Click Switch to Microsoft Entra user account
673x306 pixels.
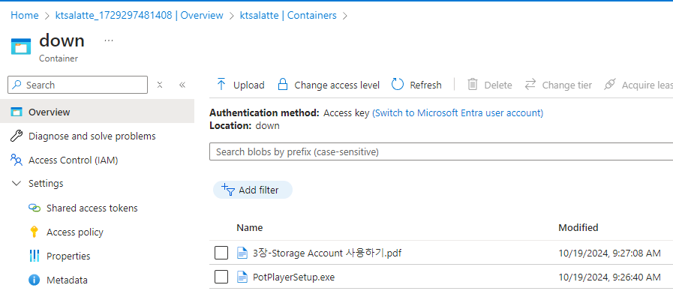(458, 113)
